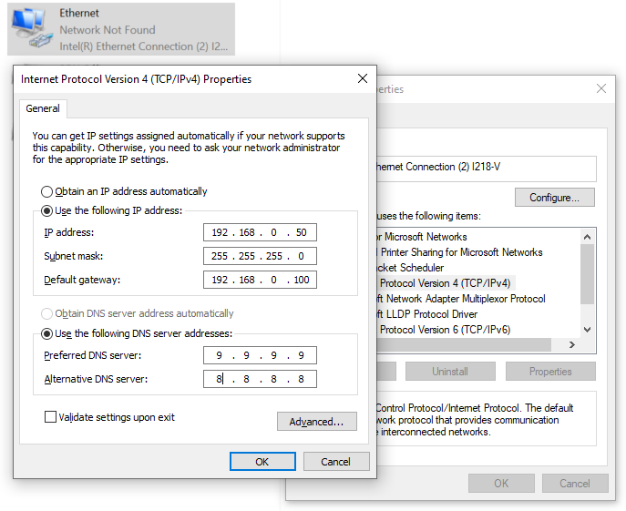
Task: Close the IPv4 Properties dialog
Action: [x=362, y=79]
